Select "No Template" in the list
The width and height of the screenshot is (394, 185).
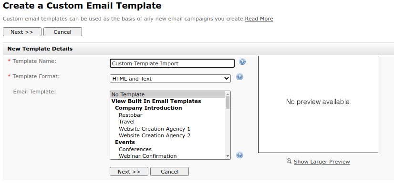pos(168,94)
